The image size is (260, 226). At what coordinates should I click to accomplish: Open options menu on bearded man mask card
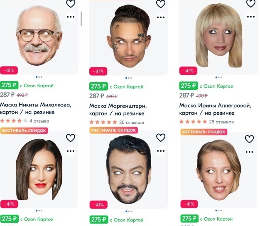[161, 151]
